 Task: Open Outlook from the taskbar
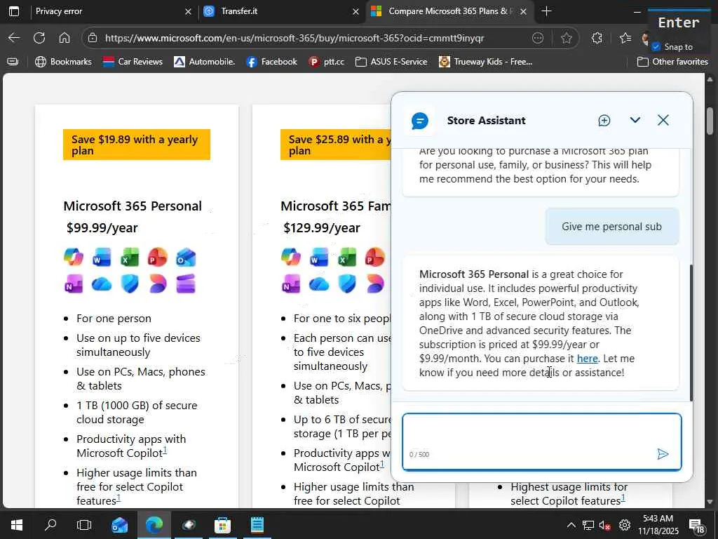(120, 525)
